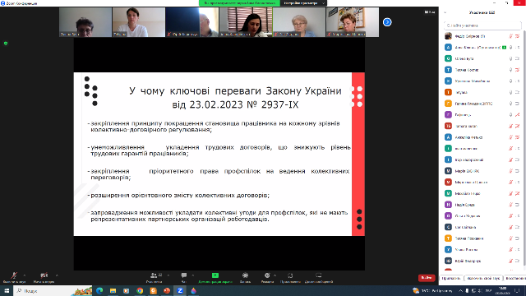Open the taskbar clock and date

(x=502, y=290)
